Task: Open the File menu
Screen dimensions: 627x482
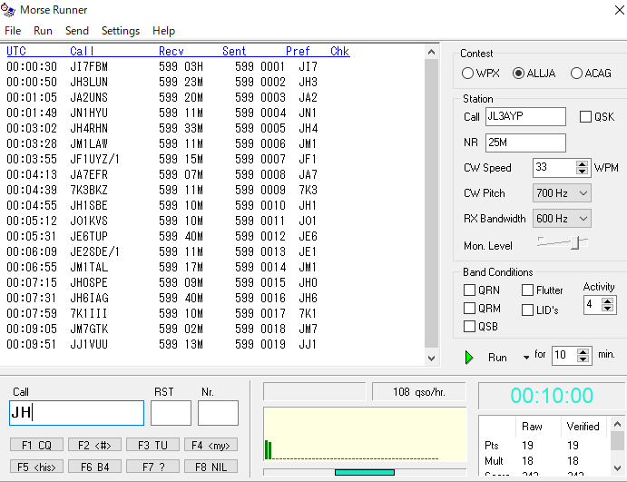Action: [x=13, y=31]
